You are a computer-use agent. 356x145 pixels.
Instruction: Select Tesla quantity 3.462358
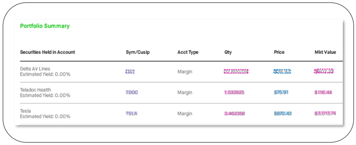[x=234, y=114]
